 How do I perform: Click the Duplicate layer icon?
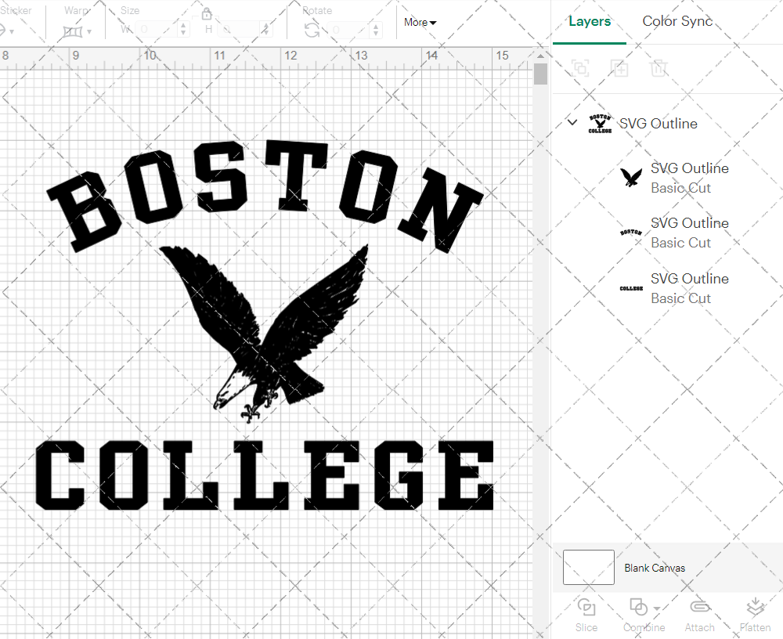point(619,68)
